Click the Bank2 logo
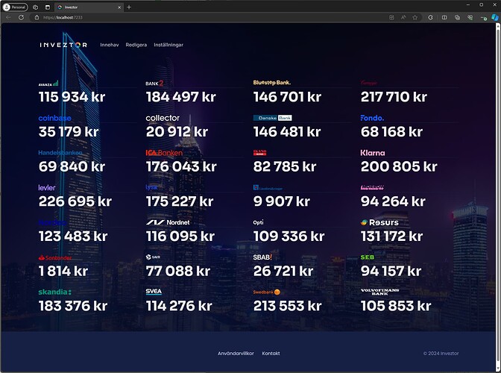501x373 pixels. point(154,84)
